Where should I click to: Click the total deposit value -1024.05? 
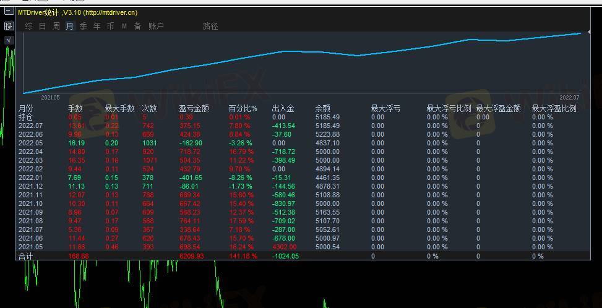coord(285,256)
